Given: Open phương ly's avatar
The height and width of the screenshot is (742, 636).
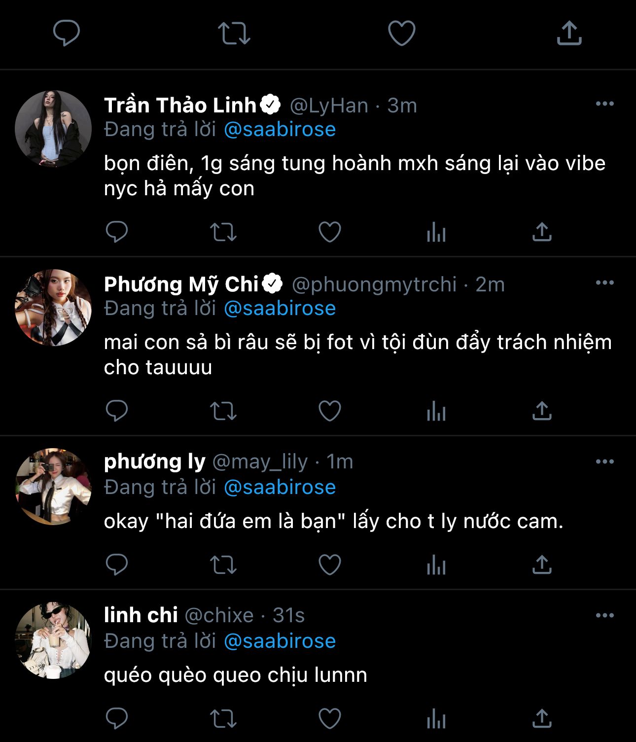Looking at the screenshot, I should point(53,487).
